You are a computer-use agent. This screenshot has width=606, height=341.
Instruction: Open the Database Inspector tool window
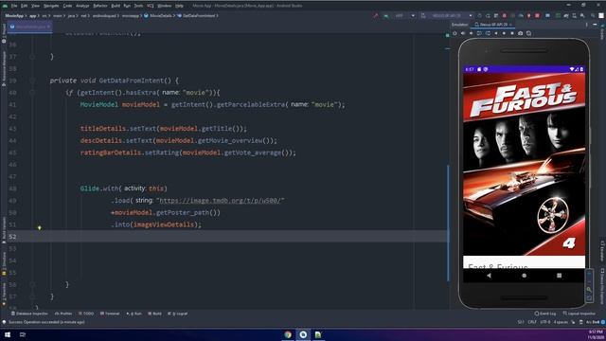29,314
